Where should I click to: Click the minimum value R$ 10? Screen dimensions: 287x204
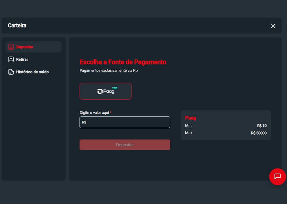262,126
